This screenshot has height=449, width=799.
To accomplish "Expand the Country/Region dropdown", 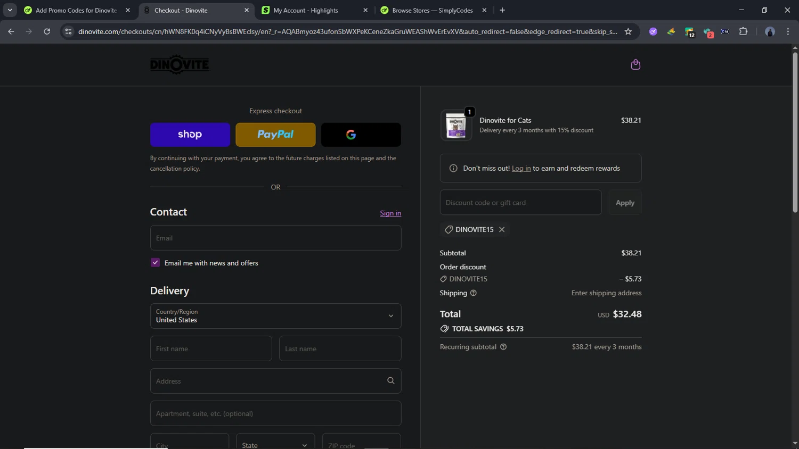I will pyautogui.click(x=275, y=316).
